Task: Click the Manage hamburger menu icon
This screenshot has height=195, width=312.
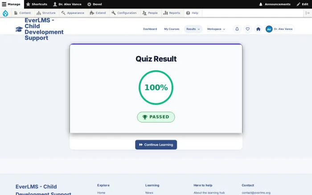Action: pyautogui.click(x=4, y=4)
